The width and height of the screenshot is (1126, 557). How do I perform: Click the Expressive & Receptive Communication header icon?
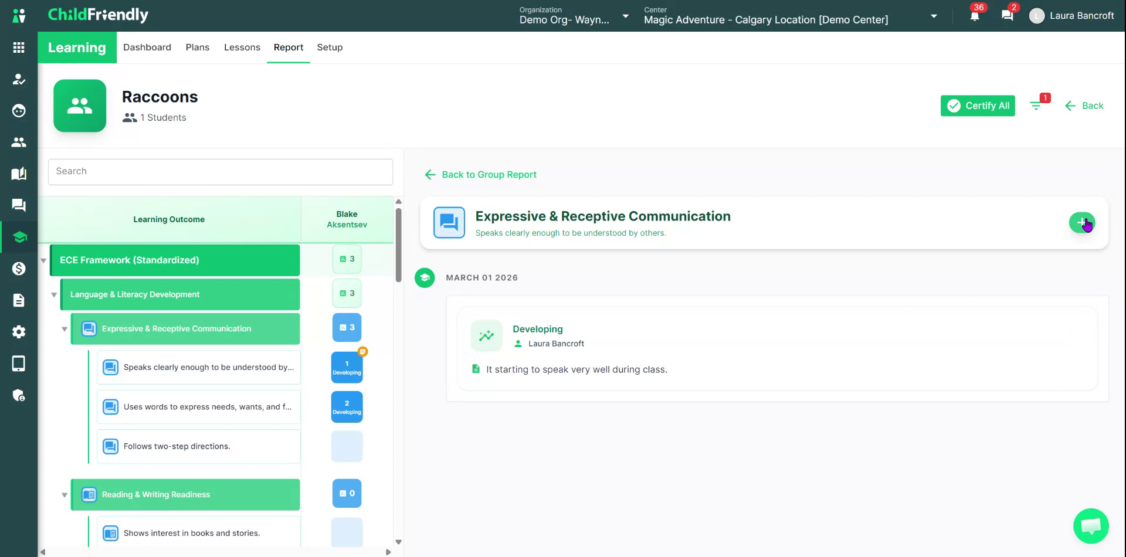[x=449, y=222]
